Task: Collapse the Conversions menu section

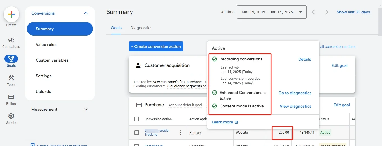Action: 86,13
